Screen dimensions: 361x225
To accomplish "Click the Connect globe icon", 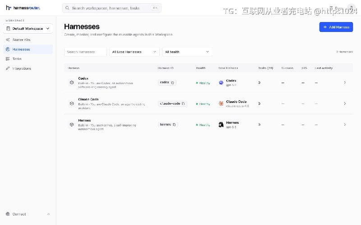I will tap(8, 214).
